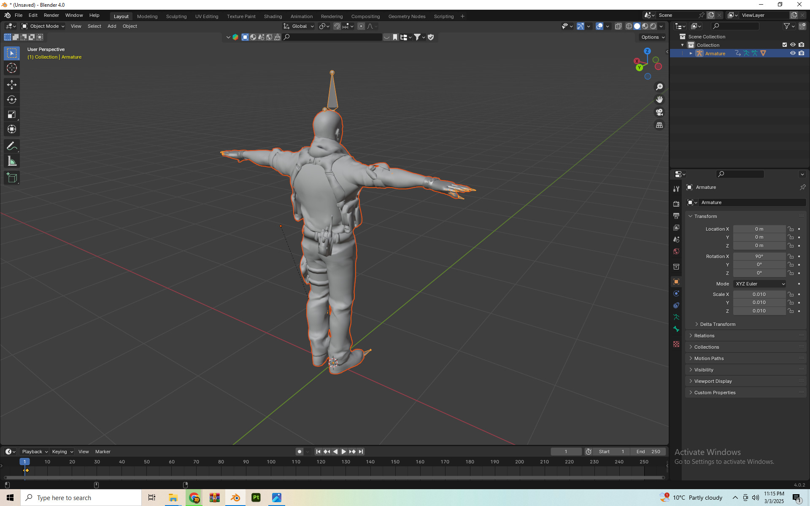Toggle Collection viewport visibility eye

[x=793, y=45]
